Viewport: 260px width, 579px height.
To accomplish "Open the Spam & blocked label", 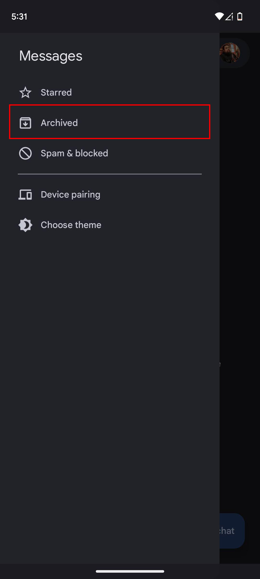I will (x=74, y=153).
